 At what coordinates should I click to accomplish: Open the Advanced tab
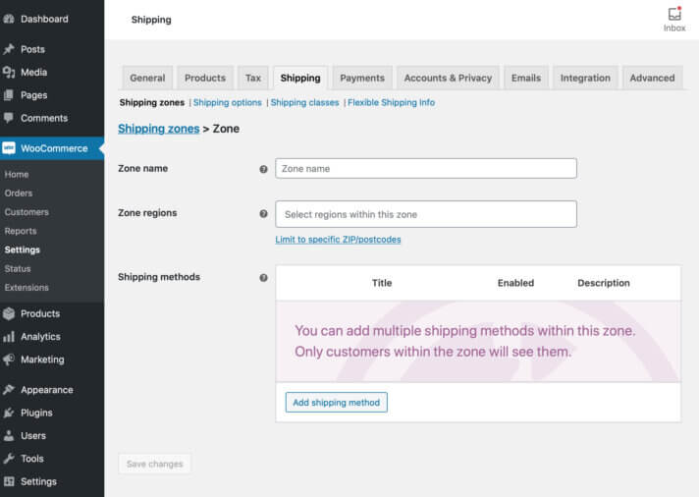(652, 78)
